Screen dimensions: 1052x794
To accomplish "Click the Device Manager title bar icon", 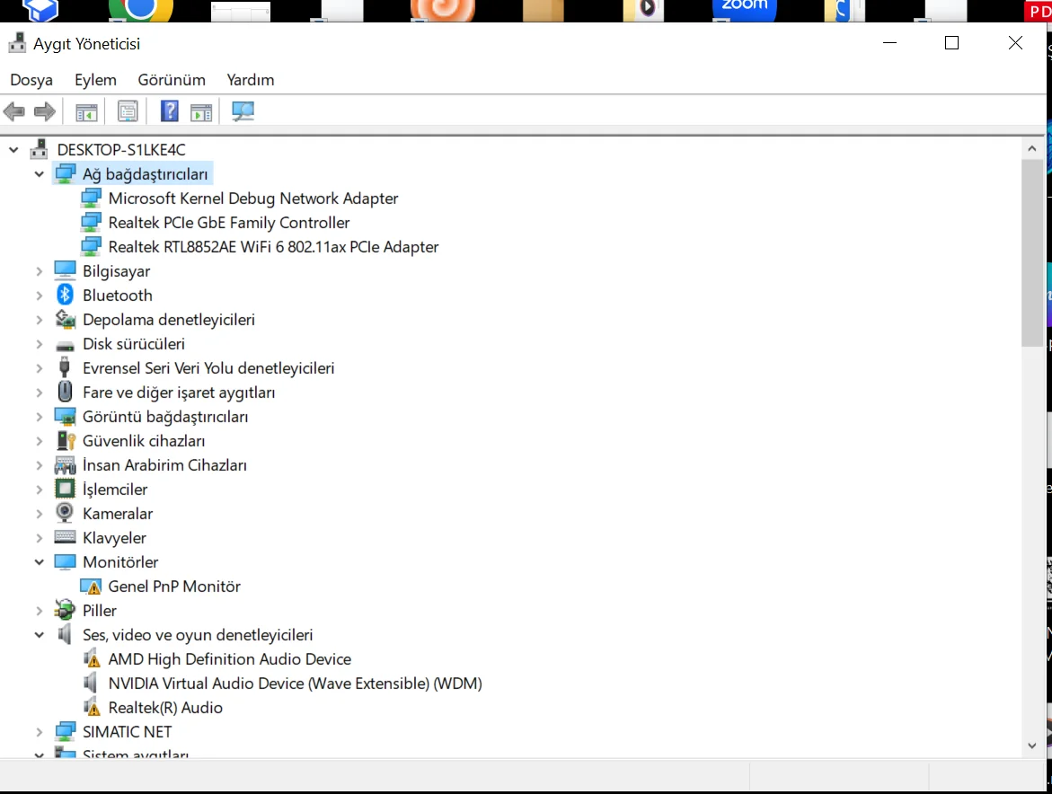I will pos(17,43).
